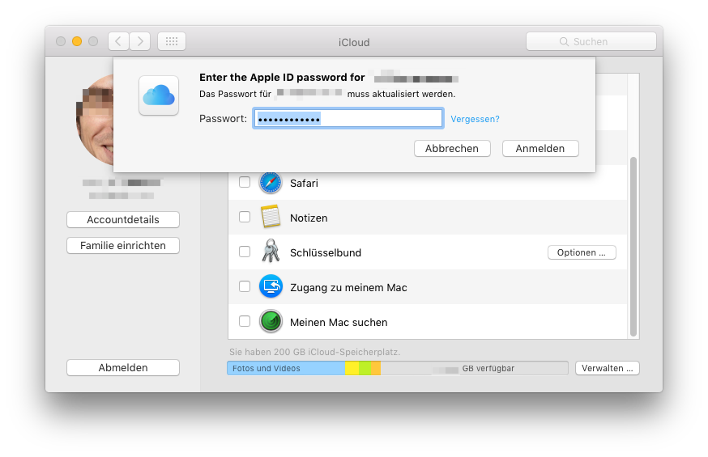Click Verwalten storage button
The height and width of the screenshot is (457, 708).
tap(608, 368)
